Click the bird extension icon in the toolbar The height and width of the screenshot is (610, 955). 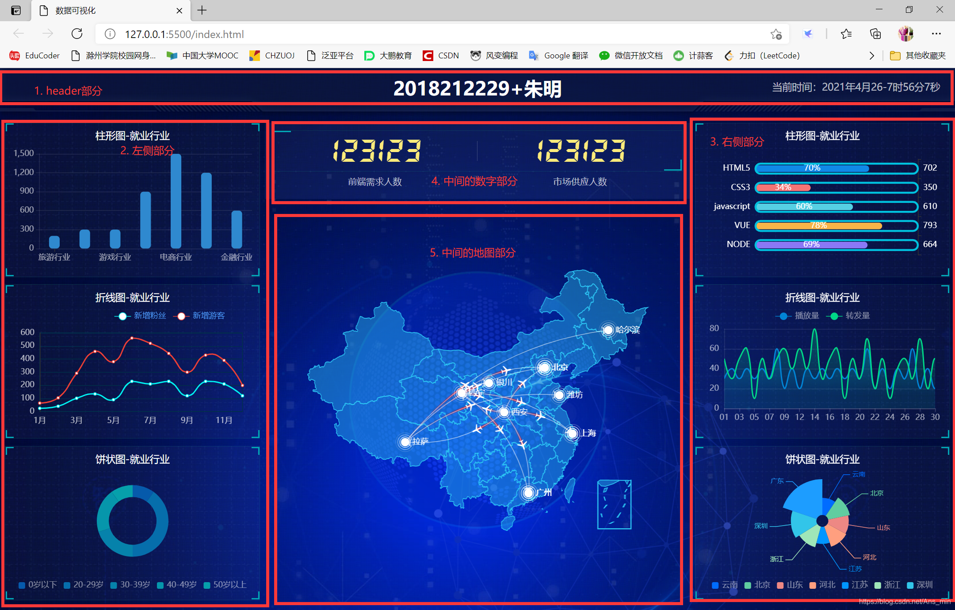pyautogui.click(x=808, y=34)
